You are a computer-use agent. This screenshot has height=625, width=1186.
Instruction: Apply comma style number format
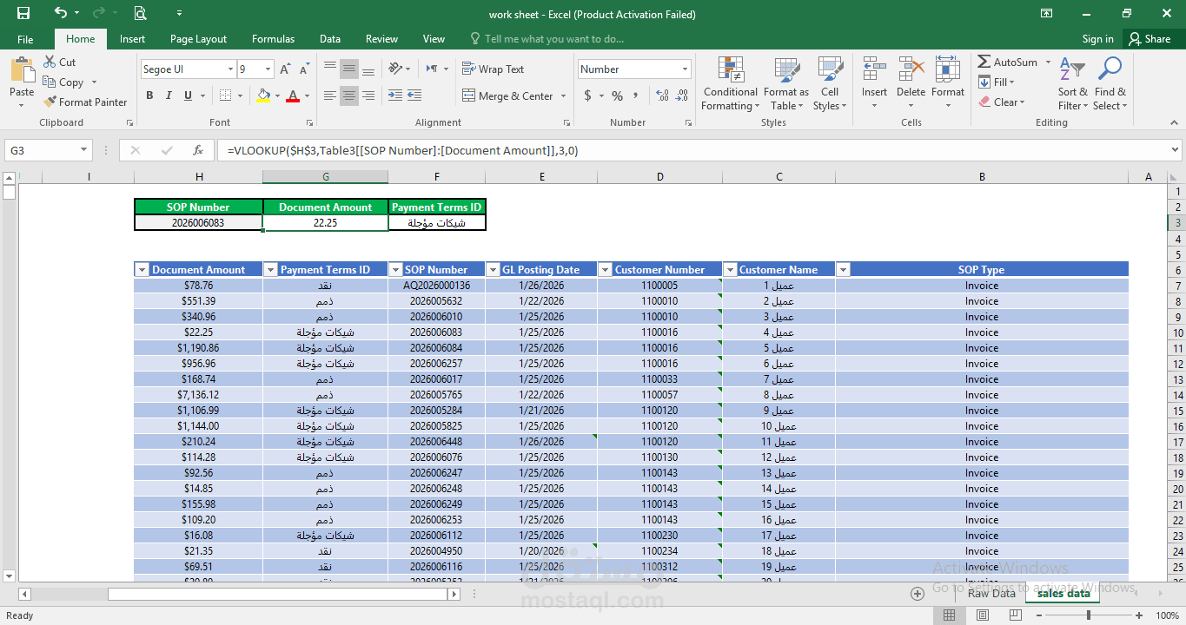[x=636, y=95]
